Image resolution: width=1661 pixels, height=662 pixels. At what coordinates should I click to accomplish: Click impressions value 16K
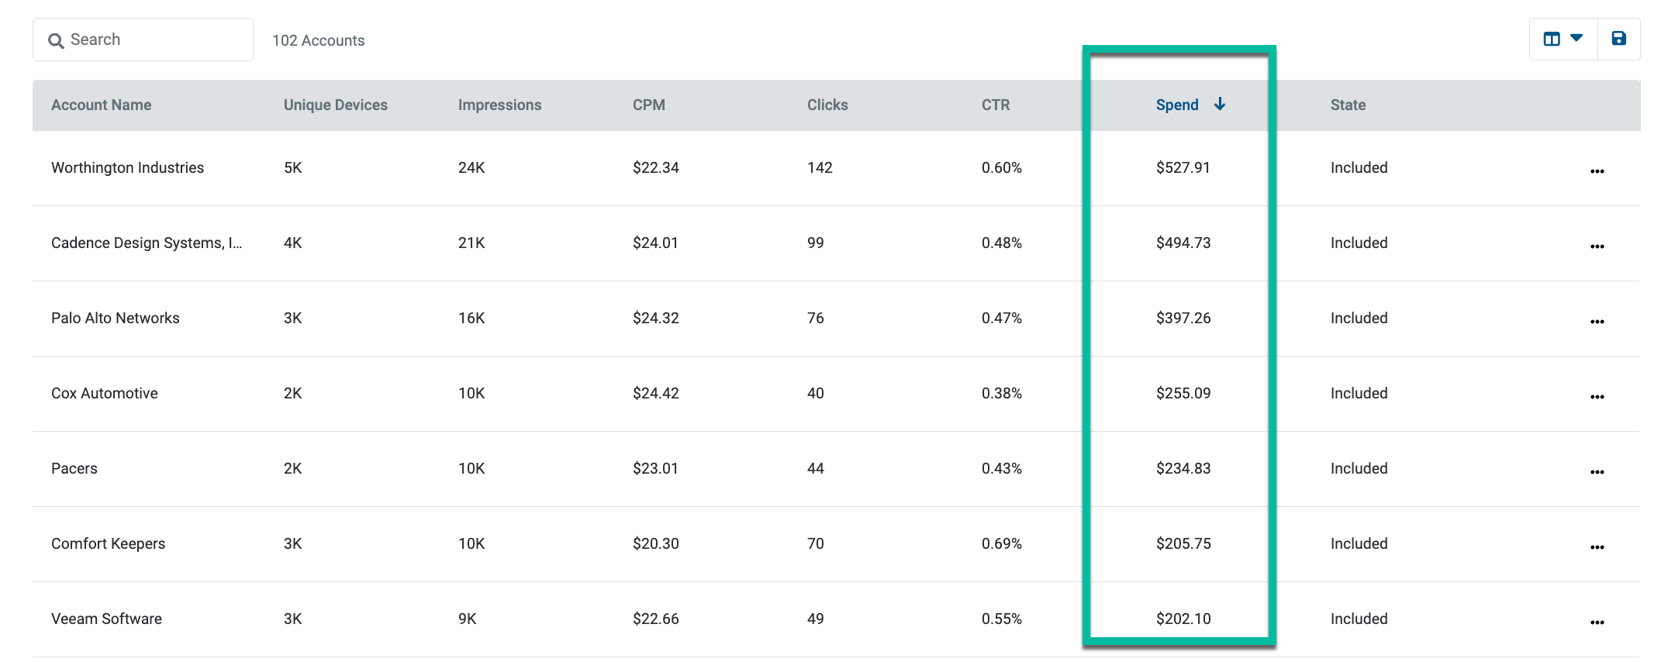pyautogui.click(x=471, y=318)
